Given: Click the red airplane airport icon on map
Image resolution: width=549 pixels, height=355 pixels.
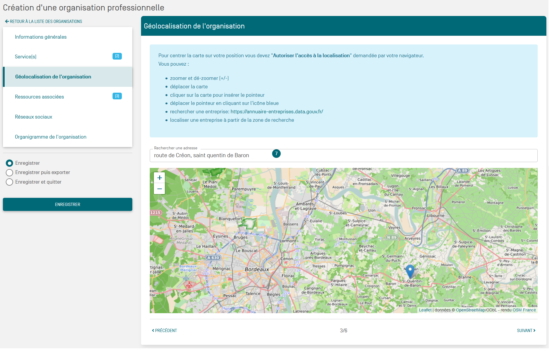Looking at the screenshot, I should pyautogui.click(x=189, y=285).
